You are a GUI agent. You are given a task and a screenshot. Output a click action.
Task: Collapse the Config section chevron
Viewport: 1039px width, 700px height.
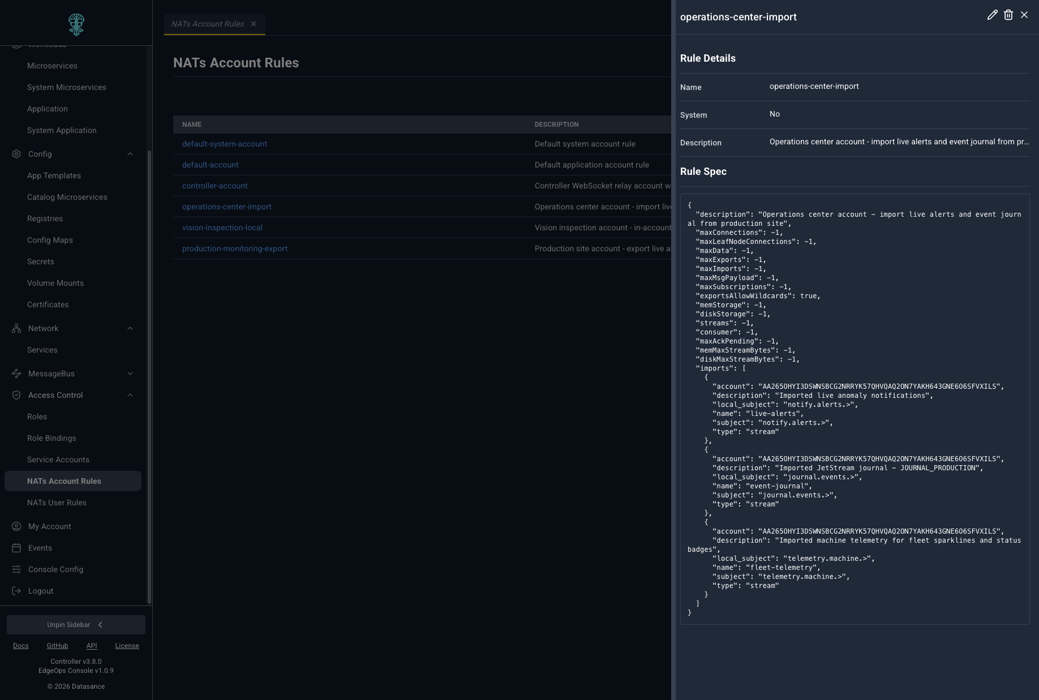[x=130, y=154]
